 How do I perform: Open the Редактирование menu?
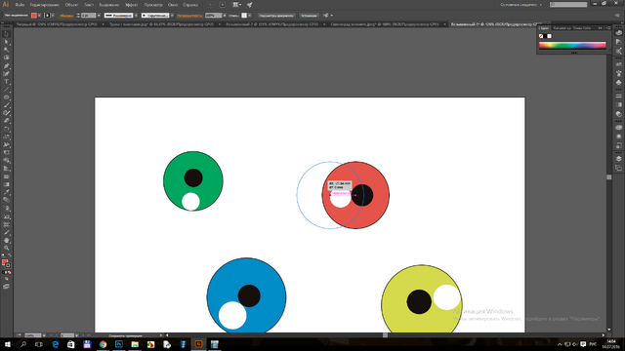pos(45,5)
